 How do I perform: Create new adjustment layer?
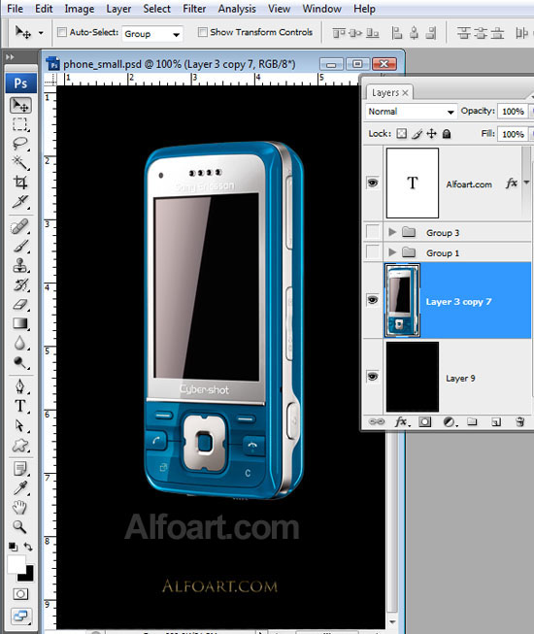[x=450, y=422]
